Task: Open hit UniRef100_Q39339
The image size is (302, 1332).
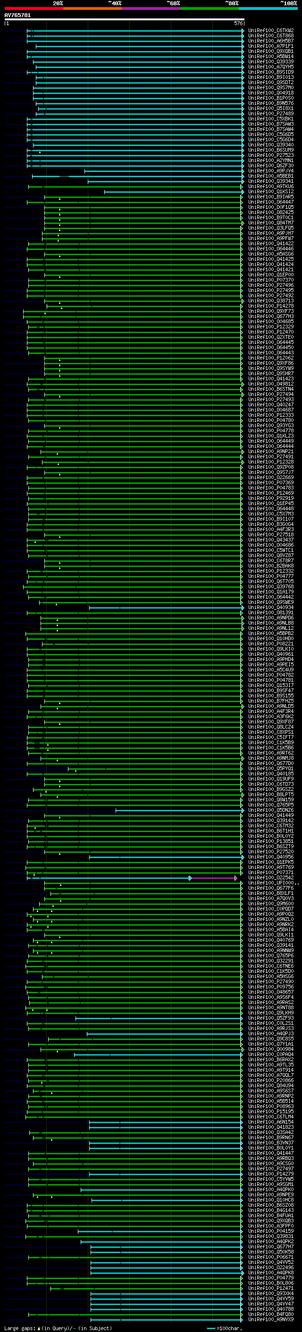Action: point(271,61)
